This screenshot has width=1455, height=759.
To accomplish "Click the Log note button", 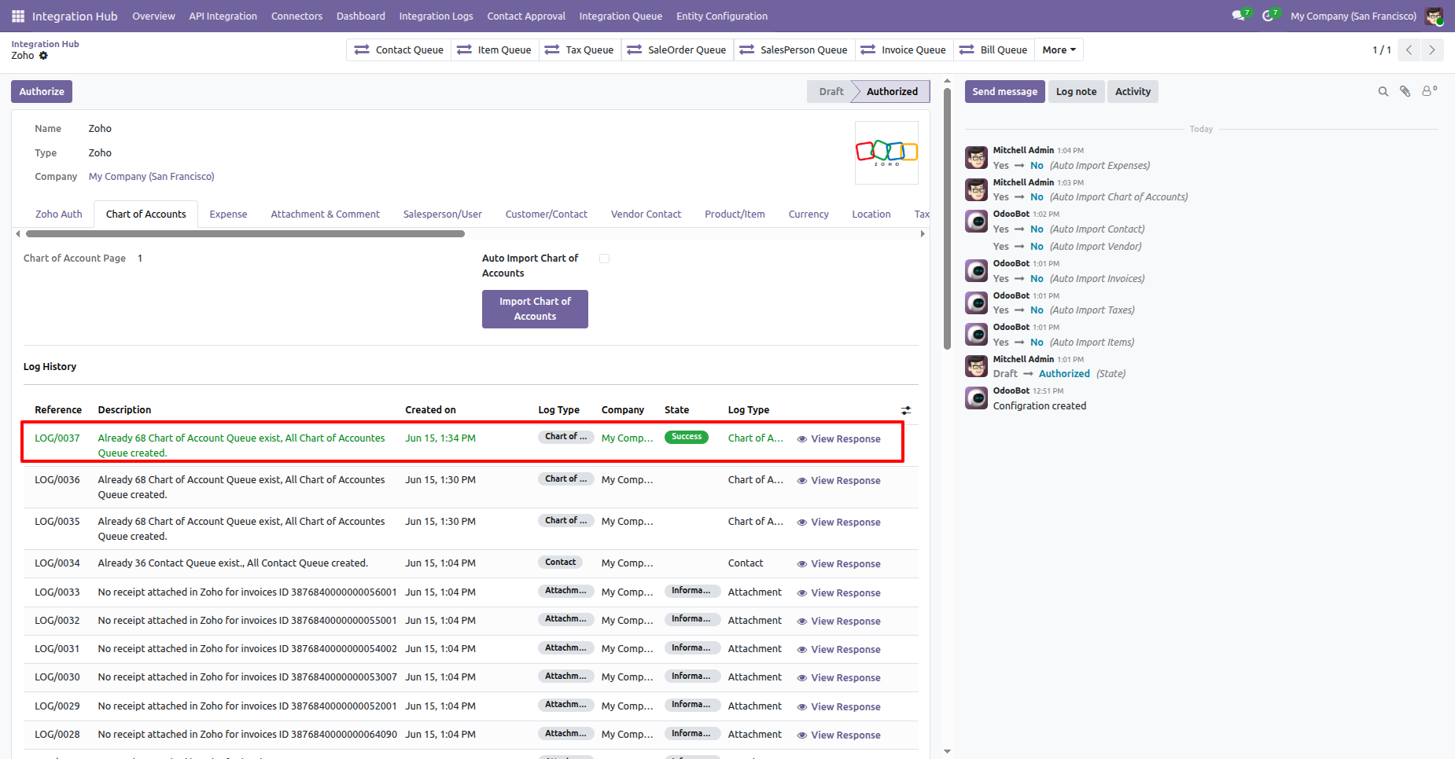I will coord(1076,92).
